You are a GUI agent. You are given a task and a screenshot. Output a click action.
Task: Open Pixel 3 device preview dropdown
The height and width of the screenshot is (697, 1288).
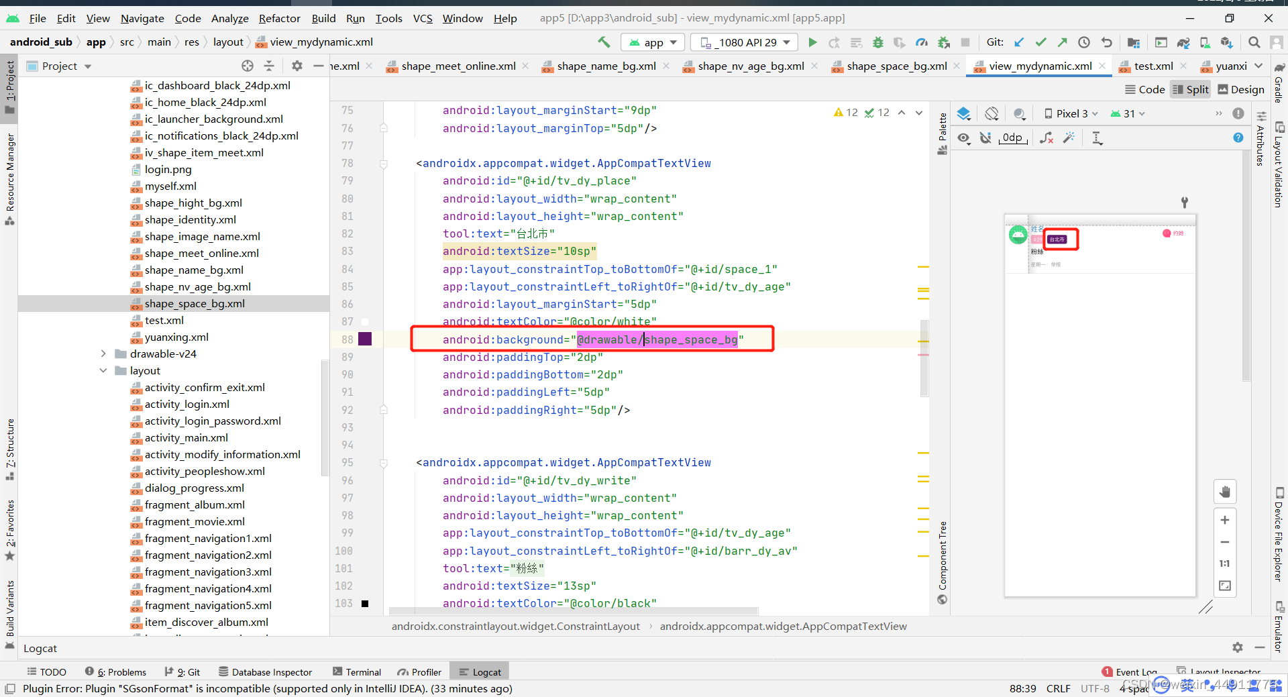point(1071,113)
